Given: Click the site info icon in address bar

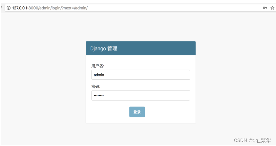Looking at the screenshot, I should pyautogui.click(x=9, y=8).
